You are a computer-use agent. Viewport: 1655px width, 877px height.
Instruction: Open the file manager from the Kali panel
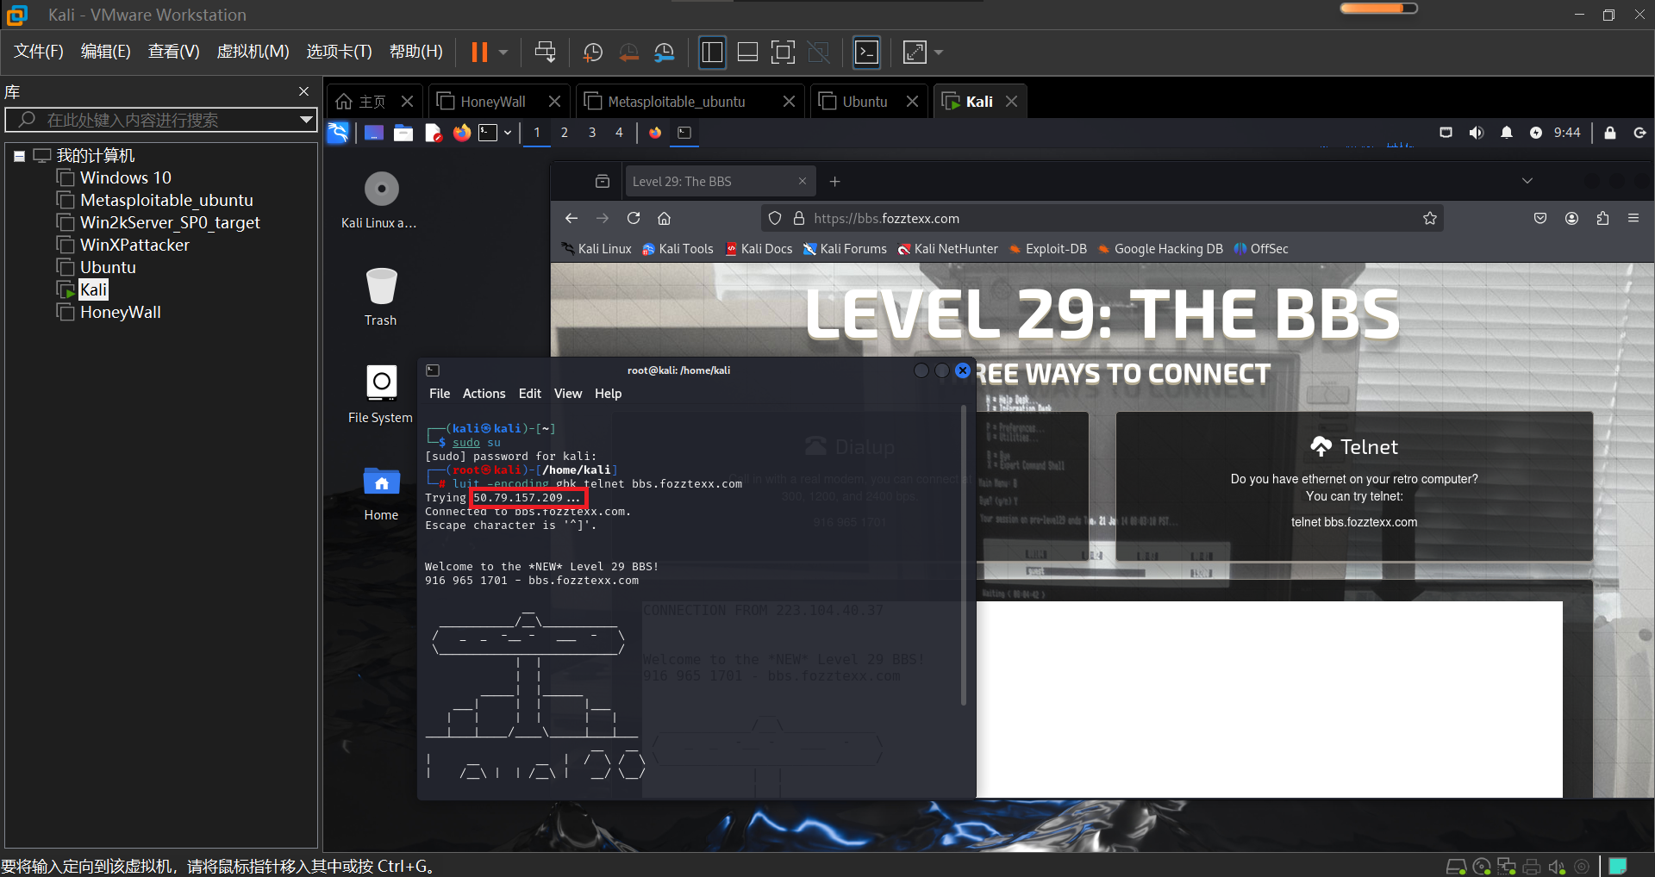403,133
